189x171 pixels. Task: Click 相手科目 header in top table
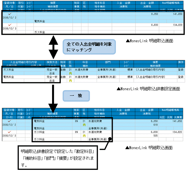tap(100, 3)
